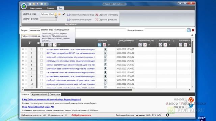Check the checkbox in row 3
The height and width of the screenshot is (121, 216).
click(x=42, y=57)
